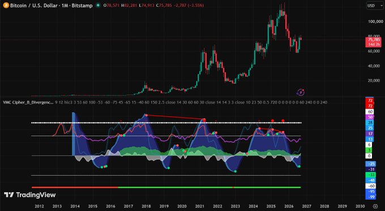The image size is (385, 211).
Task: Click the 2023 label on the time axis
Action: (235, 206)
